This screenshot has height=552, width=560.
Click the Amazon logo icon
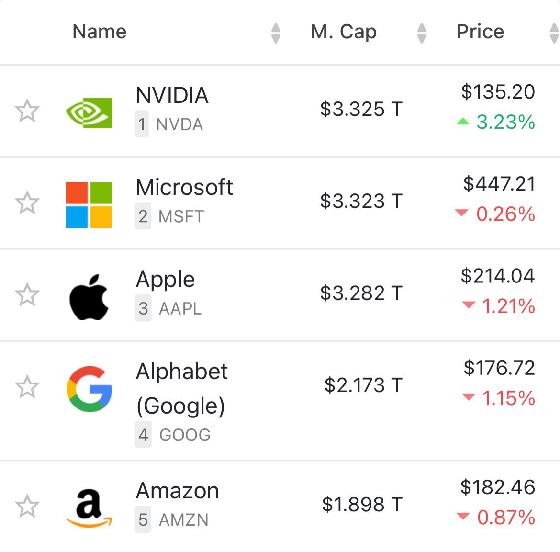coord(89,508)
